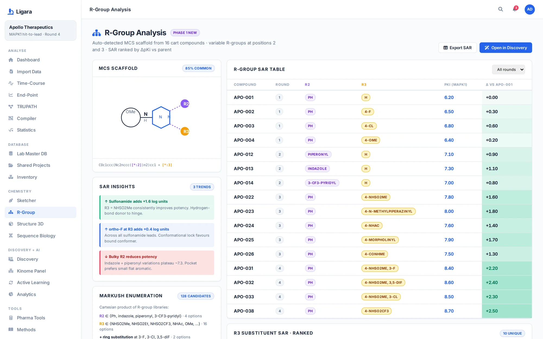Click the Lab Master DB database icon

click(x=11, y=153)
